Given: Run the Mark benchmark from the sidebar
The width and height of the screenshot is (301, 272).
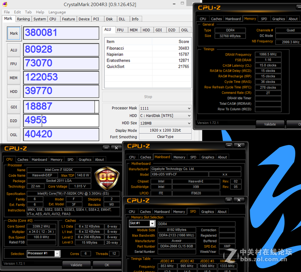Looking at the screenshot, I should point(14,33).
